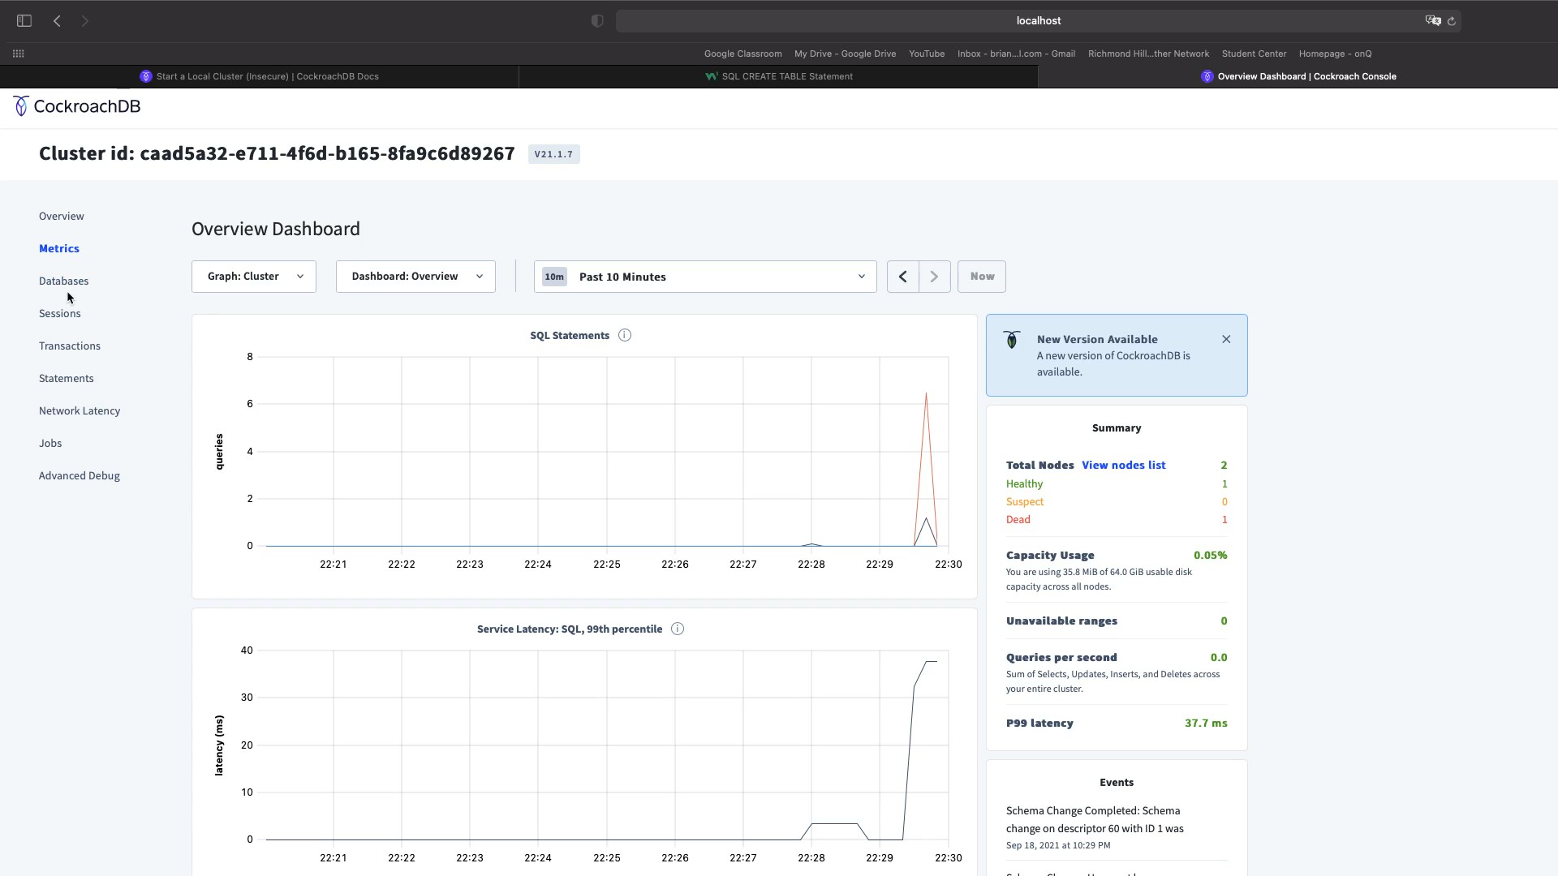Open the bookmarks grid icon

pos(18,54)
